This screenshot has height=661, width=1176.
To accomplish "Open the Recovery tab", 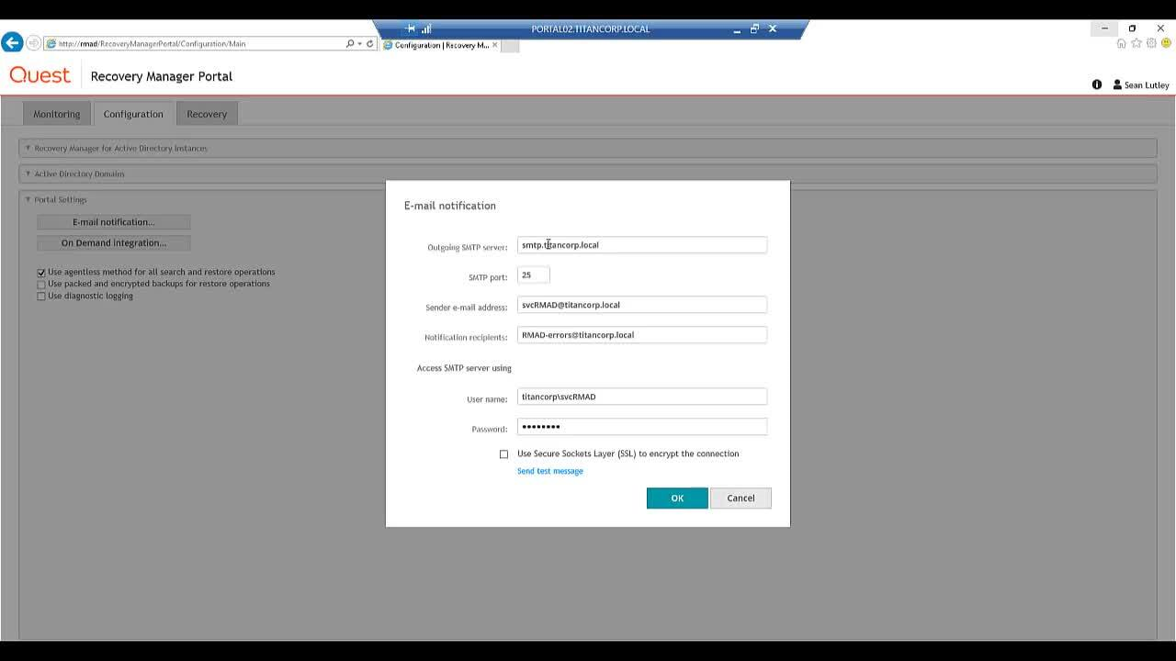I will 207,113.
